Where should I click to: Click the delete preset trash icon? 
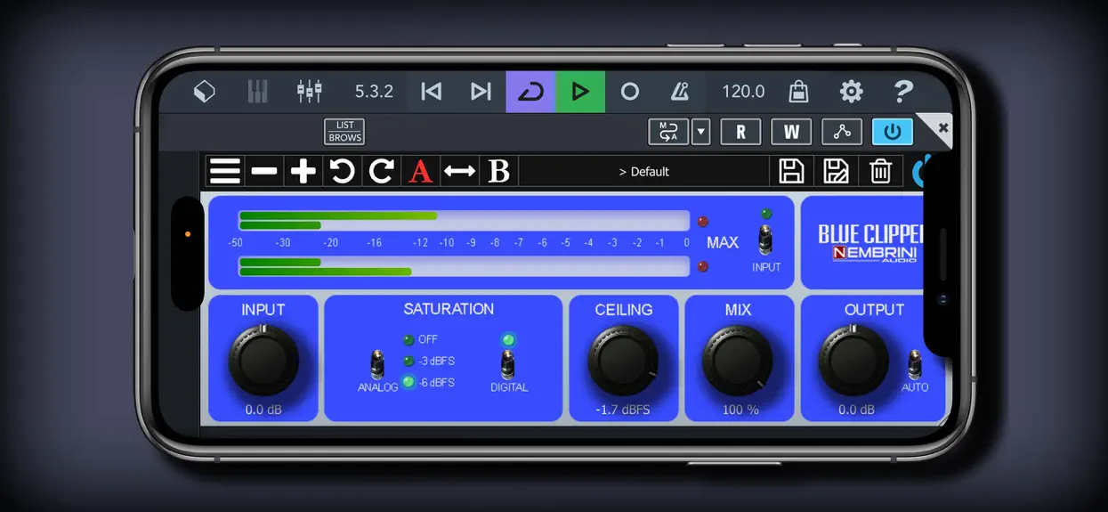click(880, 171)
